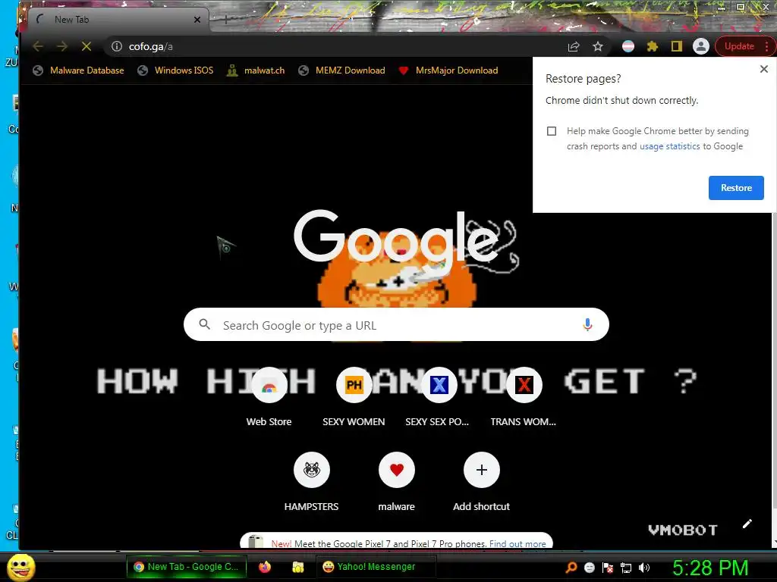Open the Extensions puzzle icon

pyautogui.click(x=652, y=46)
